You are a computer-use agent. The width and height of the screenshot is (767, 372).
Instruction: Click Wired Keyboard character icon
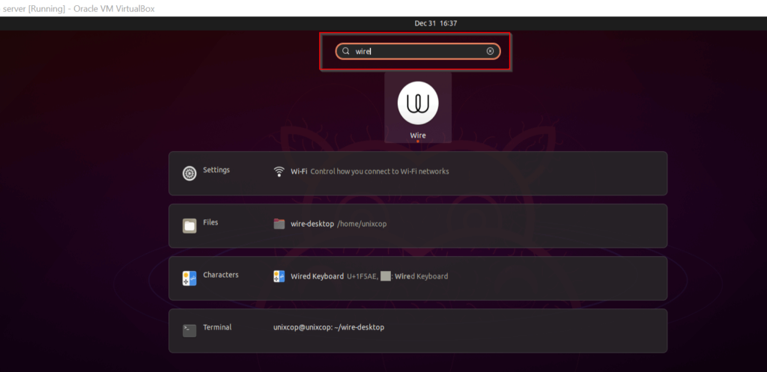coord(279,276)
